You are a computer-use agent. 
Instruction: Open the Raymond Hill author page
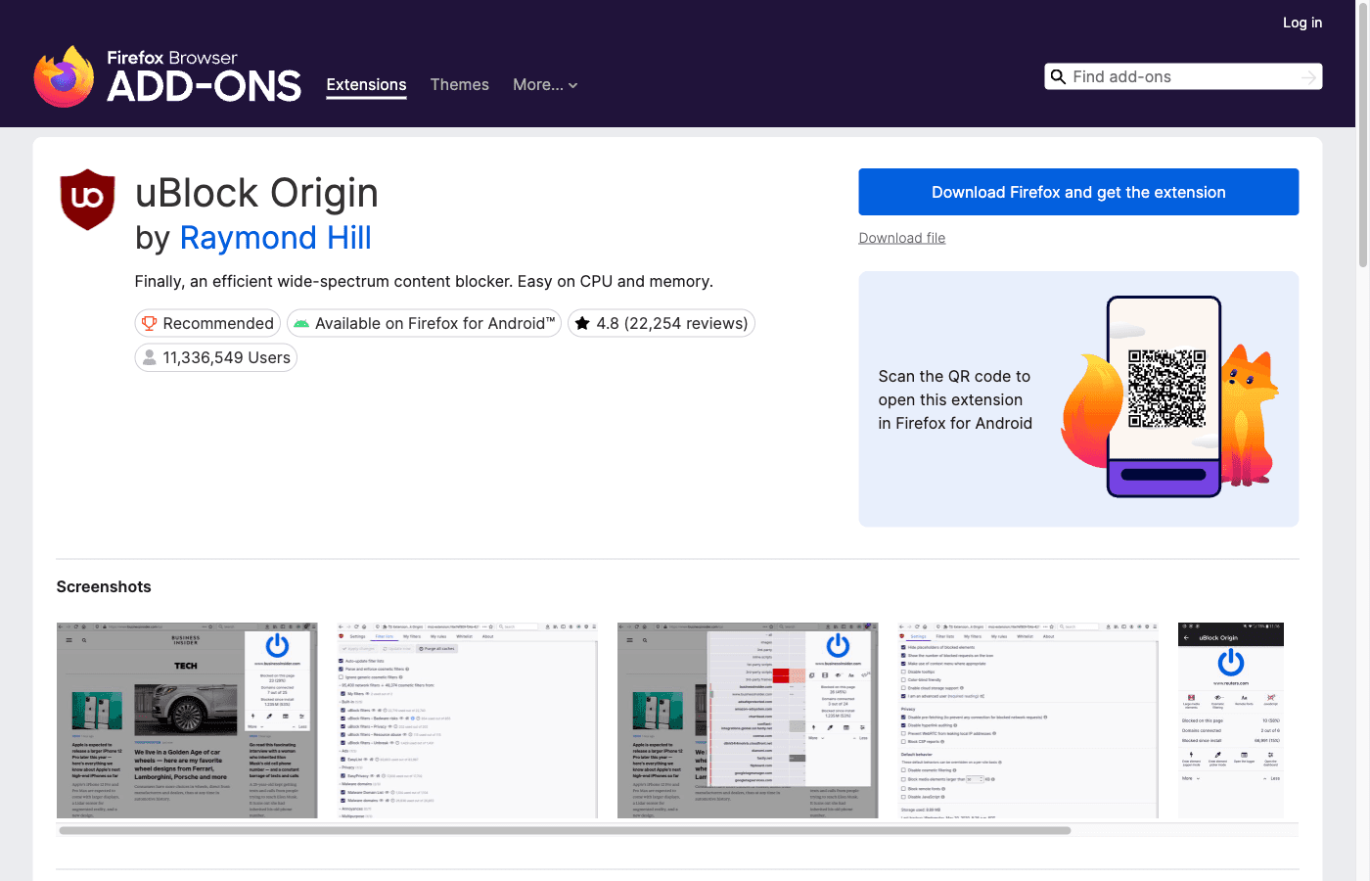[276, 238]
